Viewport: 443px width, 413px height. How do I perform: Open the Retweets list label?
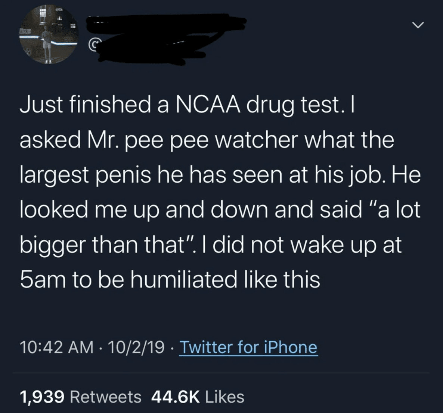click(x=106, y=397)
